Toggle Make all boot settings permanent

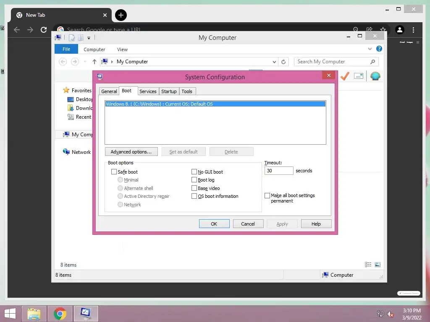267,195
